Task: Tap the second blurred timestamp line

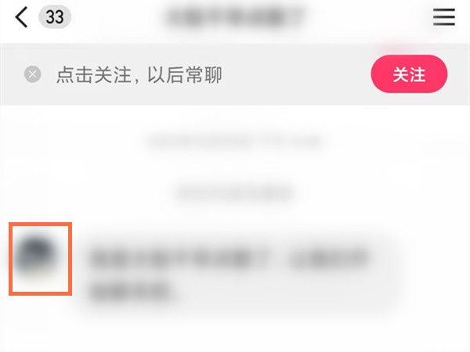Action: [x=234, y=193]
